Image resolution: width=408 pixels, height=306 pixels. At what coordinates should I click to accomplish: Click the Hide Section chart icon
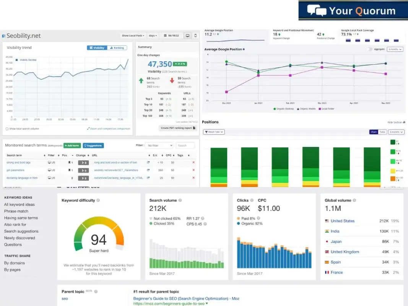coord(404,122)
